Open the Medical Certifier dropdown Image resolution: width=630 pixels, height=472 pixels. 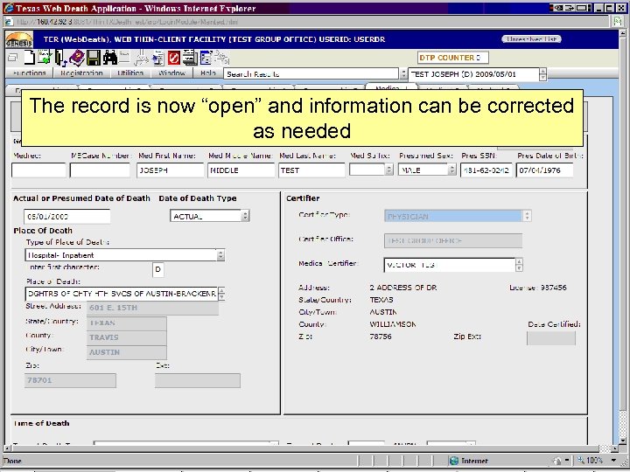coord(519,265)
